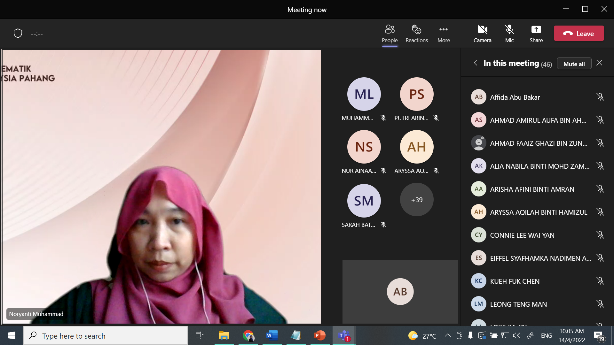Click the AB self-view tile
614x345 pixels.
[x=400, y=291]
